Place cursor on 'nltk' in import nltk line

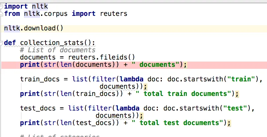(40, 7)
